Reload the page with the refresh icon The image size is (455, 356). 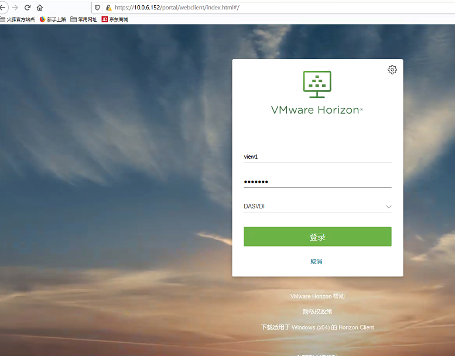[x=28, y=8]
